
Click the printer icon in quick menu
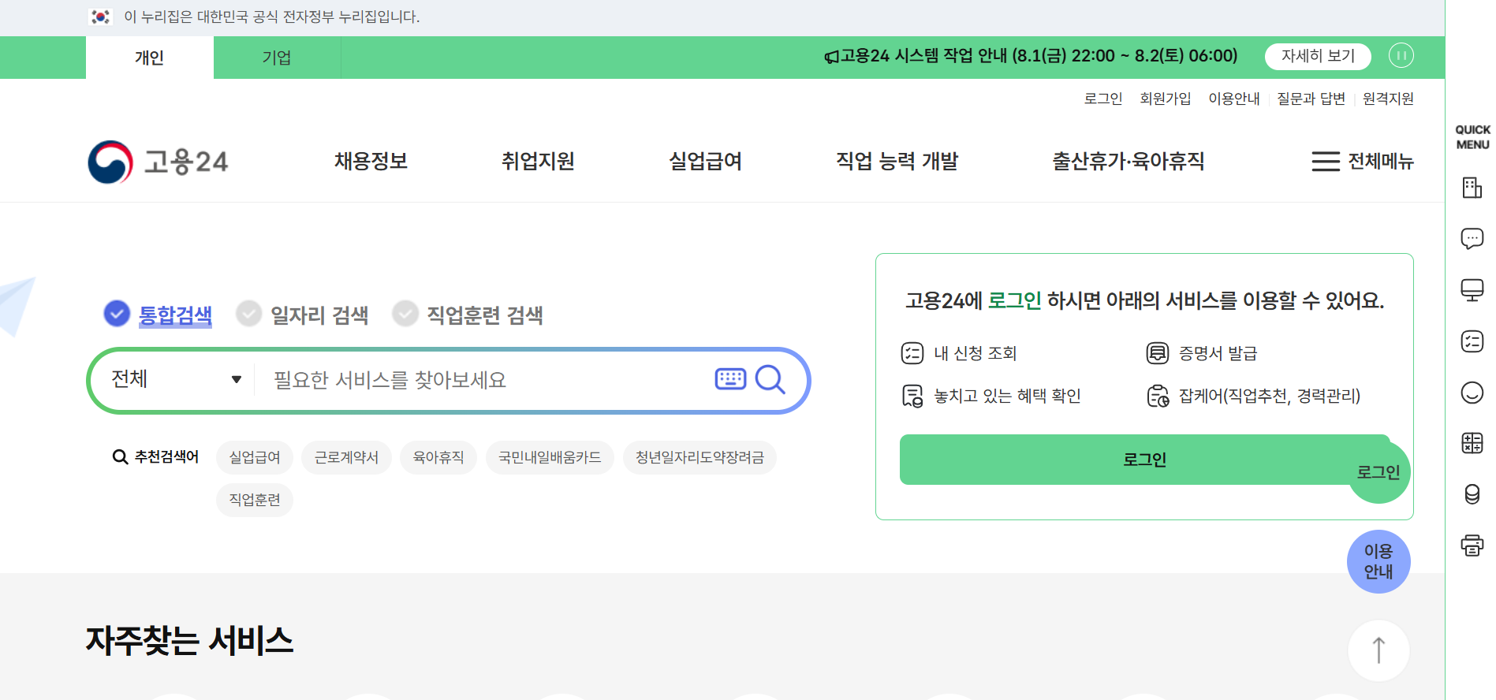(x=1472, y=545)
